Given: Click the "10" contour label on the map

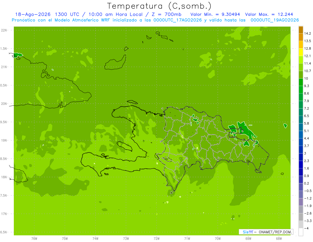Looking at the screenshot, I should 253,136.
